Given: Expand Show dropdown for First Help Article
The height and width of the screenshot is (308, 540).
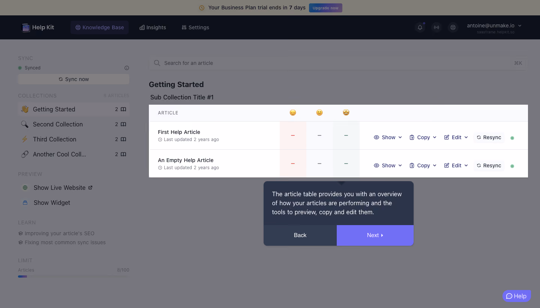Looking at the screenshot, I should pos(388,137).
